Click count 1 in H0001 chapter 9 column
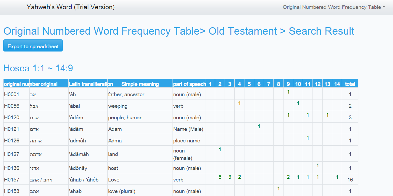The image size is (393, 196). coord(288,92)
